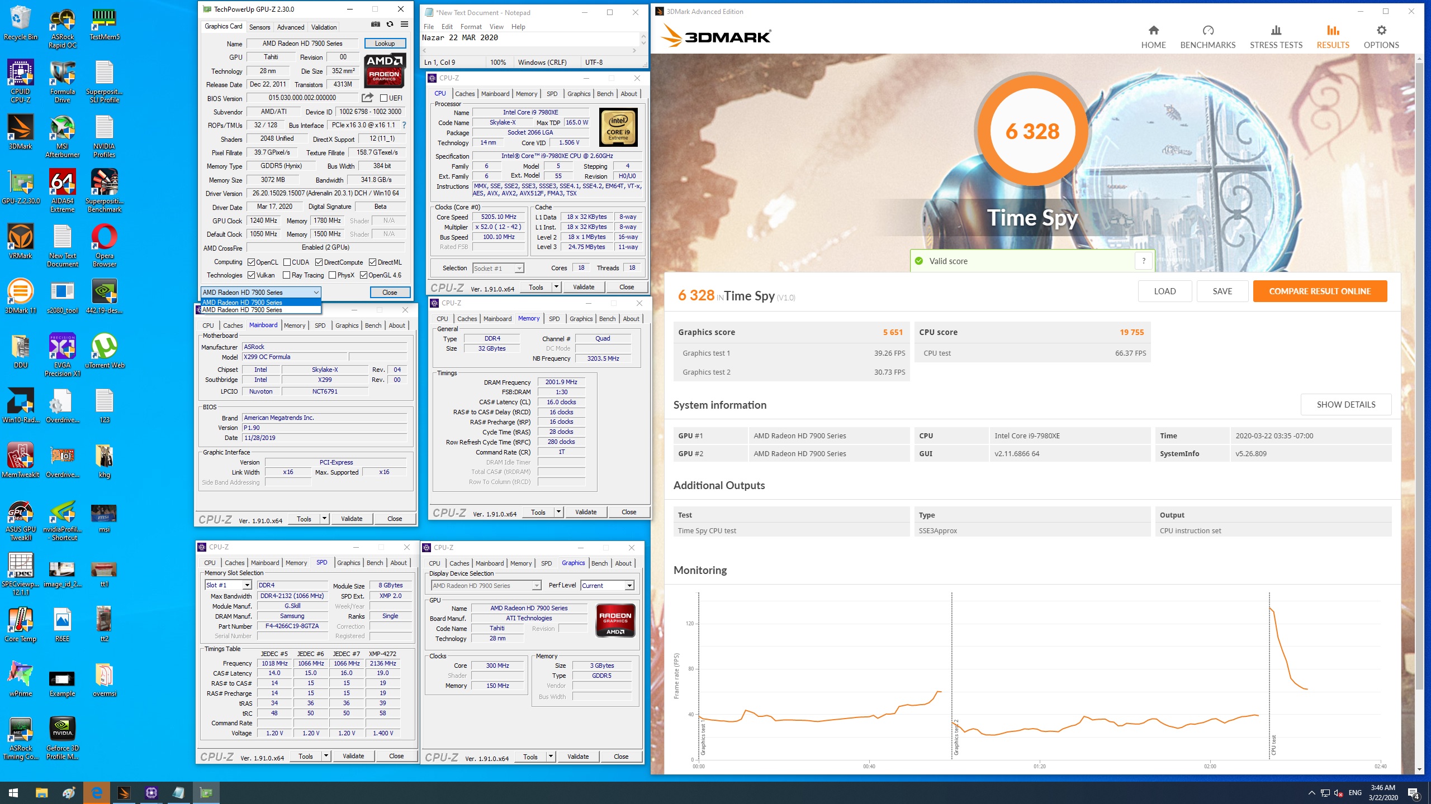The image size is (1431, 804).
Task: Click Validate in the CPU-Z SPD window
Action: pyautogui.click(x=353, y=756)
